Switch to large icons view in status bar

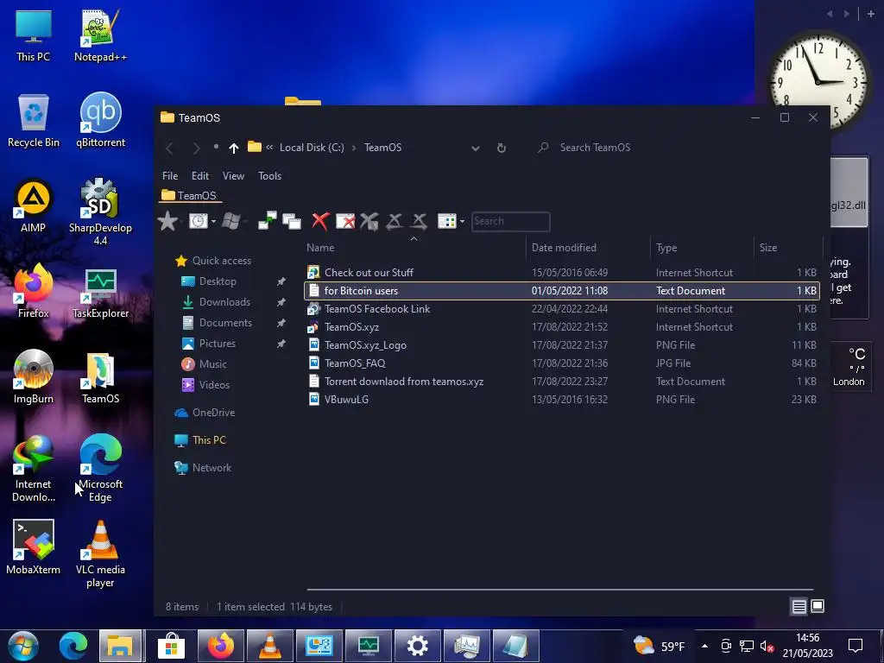coord(818,606)
